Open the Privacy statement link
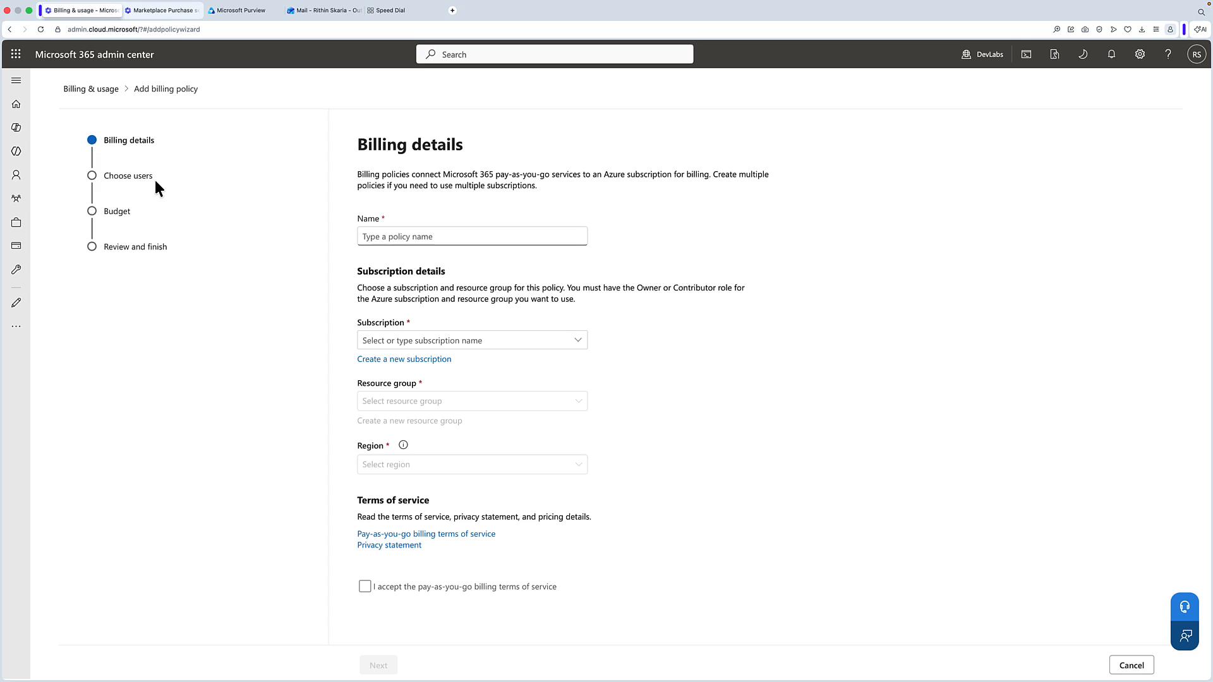 [x=389, y=546]
